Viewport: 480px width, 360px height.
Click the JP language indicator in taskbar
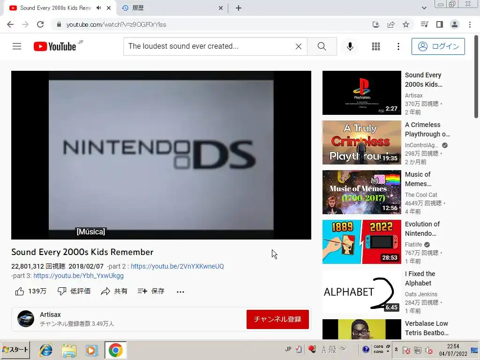[x=288, y=349]
